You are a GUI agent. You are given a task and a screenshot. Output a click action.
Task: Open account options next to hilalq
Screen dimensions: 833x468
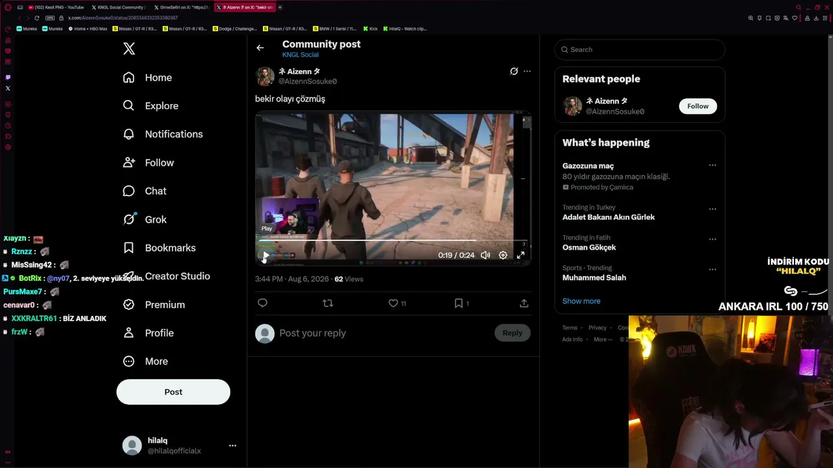232,445
